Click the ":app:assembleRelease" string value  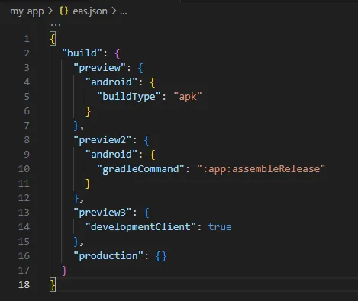pos(261,169)
